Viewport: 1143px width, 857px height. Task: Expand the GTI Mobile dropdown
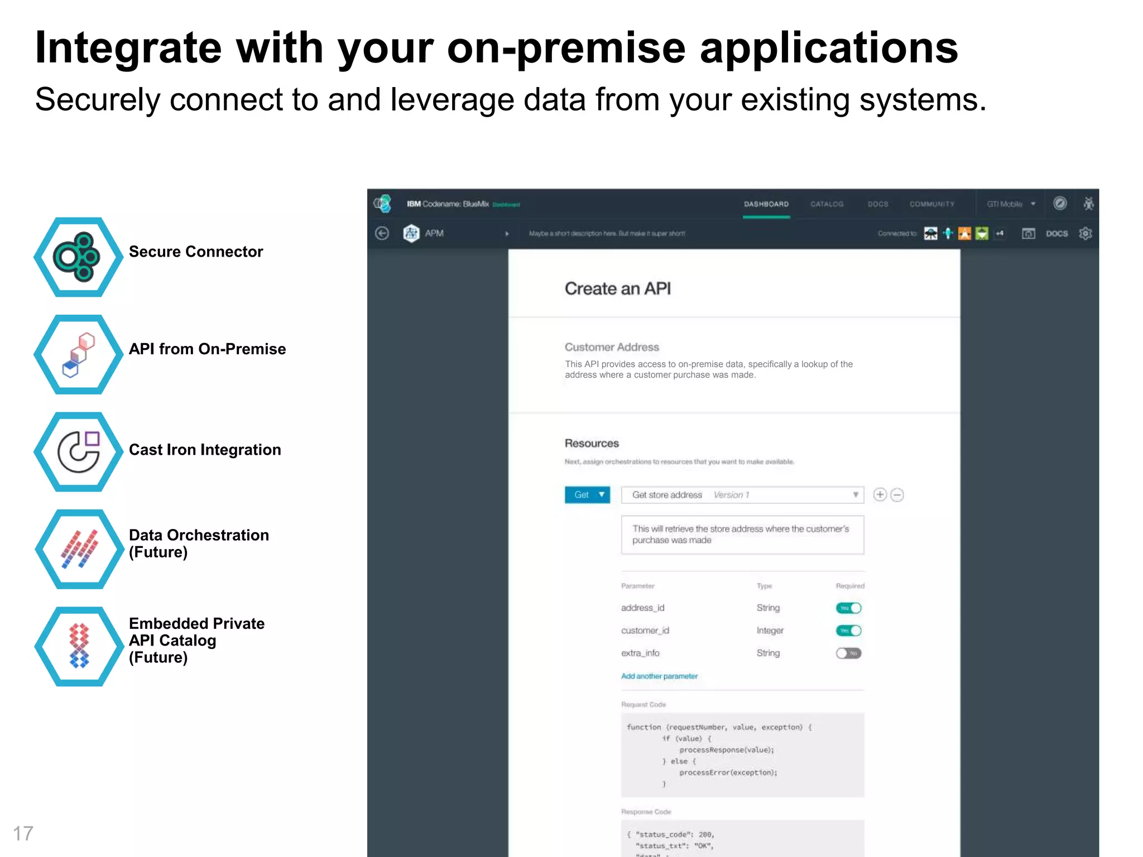tap(1011, 204)
